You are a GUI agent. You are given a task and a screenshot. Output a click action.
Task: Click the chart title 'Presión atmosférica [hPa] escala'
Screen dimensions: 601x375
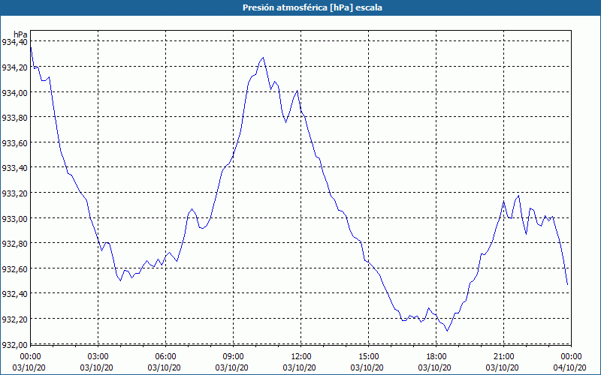(313, 7)
